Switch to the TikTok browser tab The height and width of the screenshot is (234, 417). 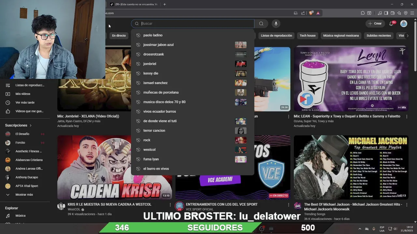click(134, 4)
